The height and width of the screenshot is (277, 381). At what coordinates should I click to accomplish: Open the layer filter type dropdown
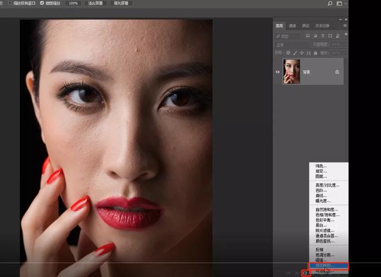pos(288,36)
